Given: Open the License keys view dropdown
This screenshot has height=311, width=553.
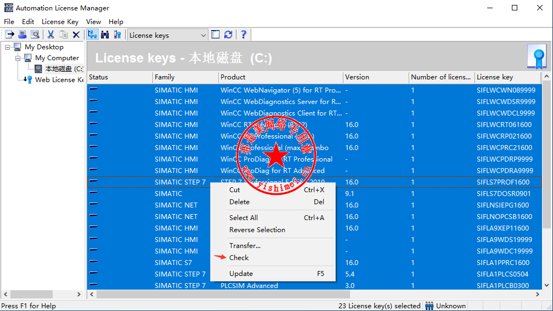Looking at the screenshot, I should click(203, 35).
